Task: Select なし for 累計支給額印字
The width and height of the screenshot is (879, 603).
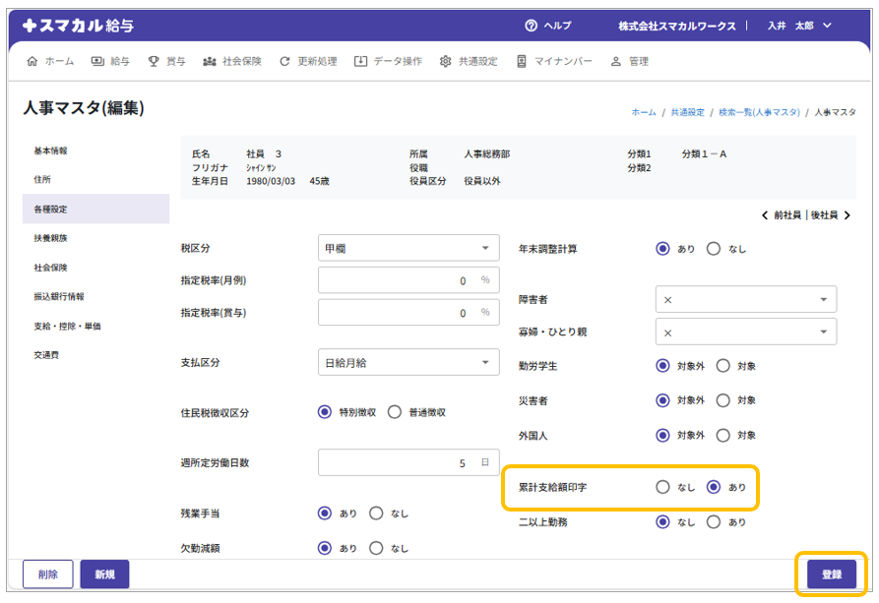Action: click(662, 487)
